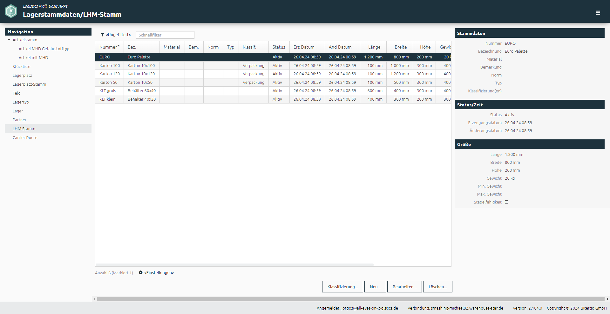Collapse the Artikelstamm tree node
This screenshot has width=610, height=314.
[x=9, y=40]
